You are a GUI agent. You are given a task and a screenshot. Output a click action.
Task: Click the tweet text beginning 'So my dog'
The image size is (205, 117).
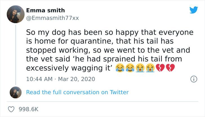[x=110, y=50]
